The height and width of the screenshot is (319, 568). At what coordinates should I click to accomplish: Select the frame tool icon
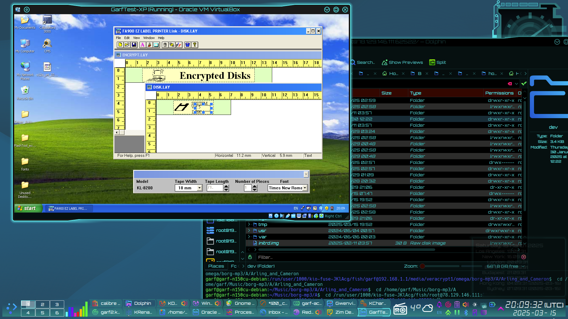tap(156, 45)
